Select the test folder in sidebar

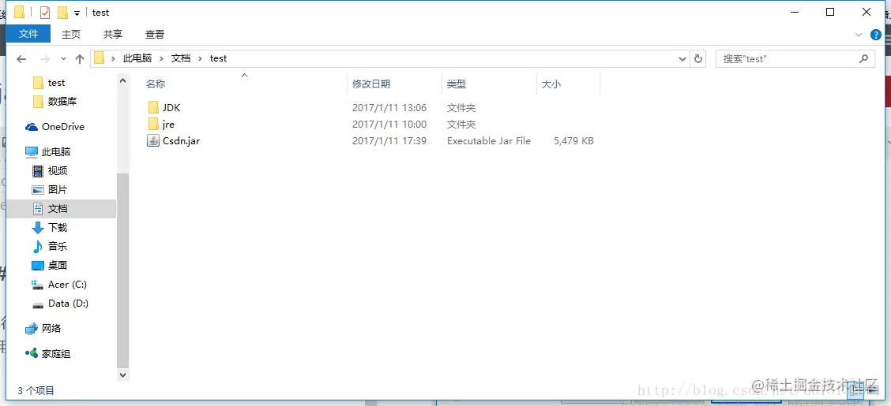(x=56, y=83)
